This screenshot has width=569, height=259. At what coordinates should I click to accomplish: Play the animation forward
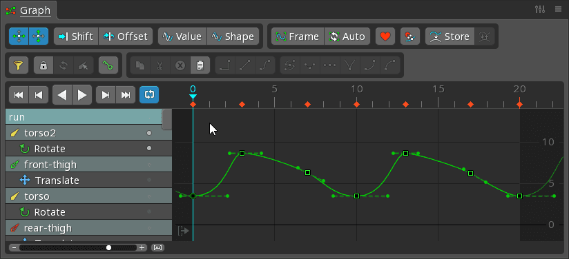pos(82,95)
